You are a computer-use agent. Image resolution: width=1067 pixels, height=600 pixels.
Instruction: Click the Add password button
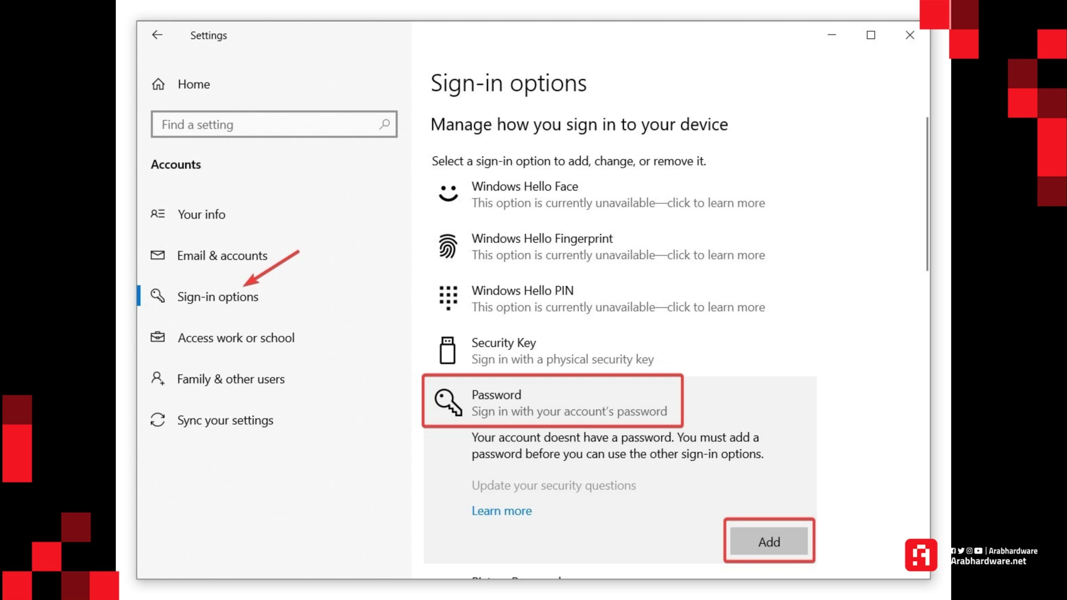click(x=769, y=541)
